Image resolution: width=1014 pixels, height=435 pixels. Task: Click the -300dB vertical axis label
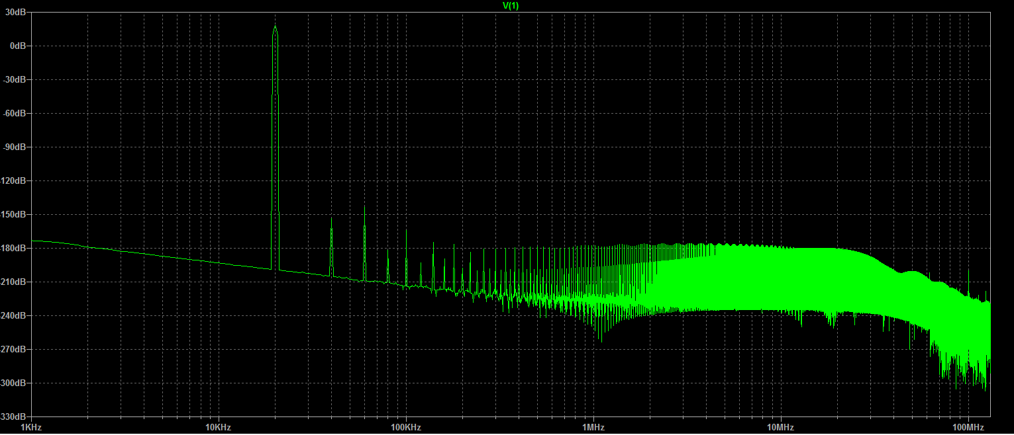(13, 383)
